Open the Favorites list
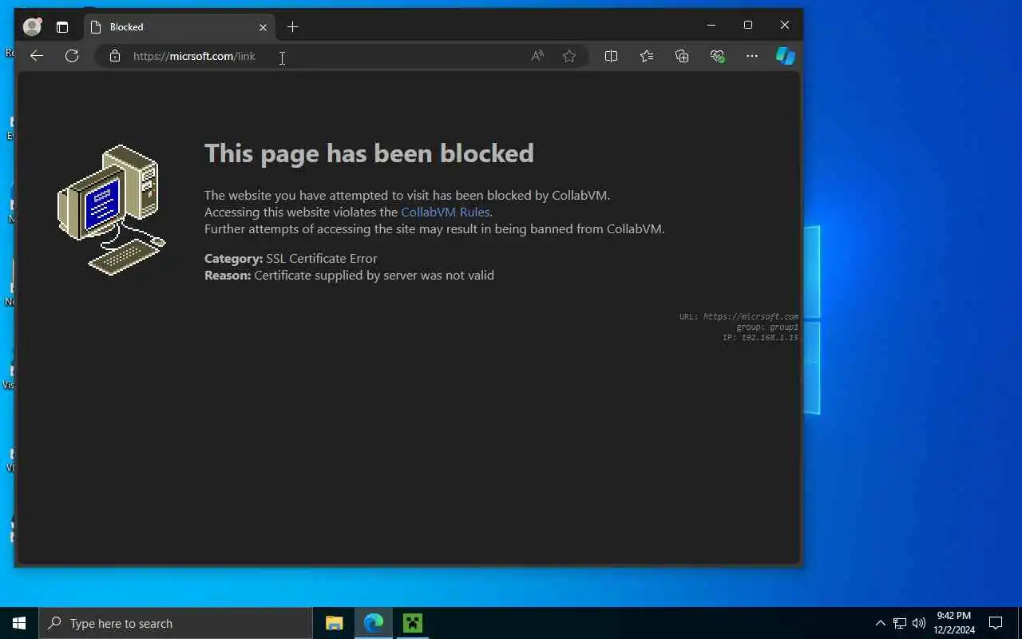 pyautogui.click(x=647, y=56)
